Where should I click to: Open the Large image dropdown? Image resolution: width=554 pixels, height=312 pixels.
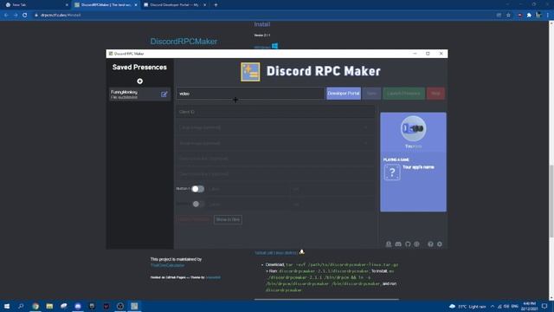point(276,127)
